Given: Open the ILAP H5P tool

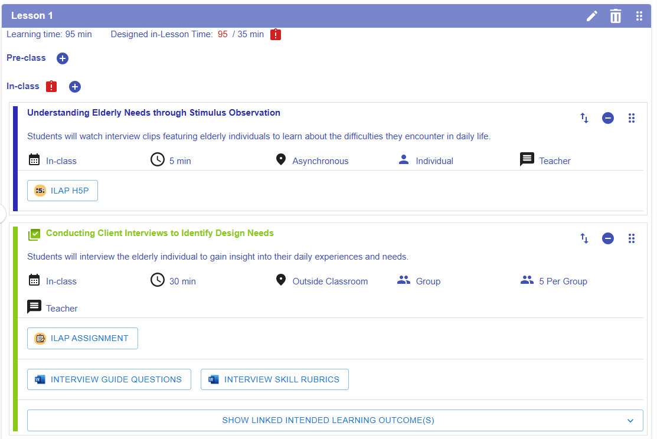Looking at the screenshot, I should [x=63, y=191].
